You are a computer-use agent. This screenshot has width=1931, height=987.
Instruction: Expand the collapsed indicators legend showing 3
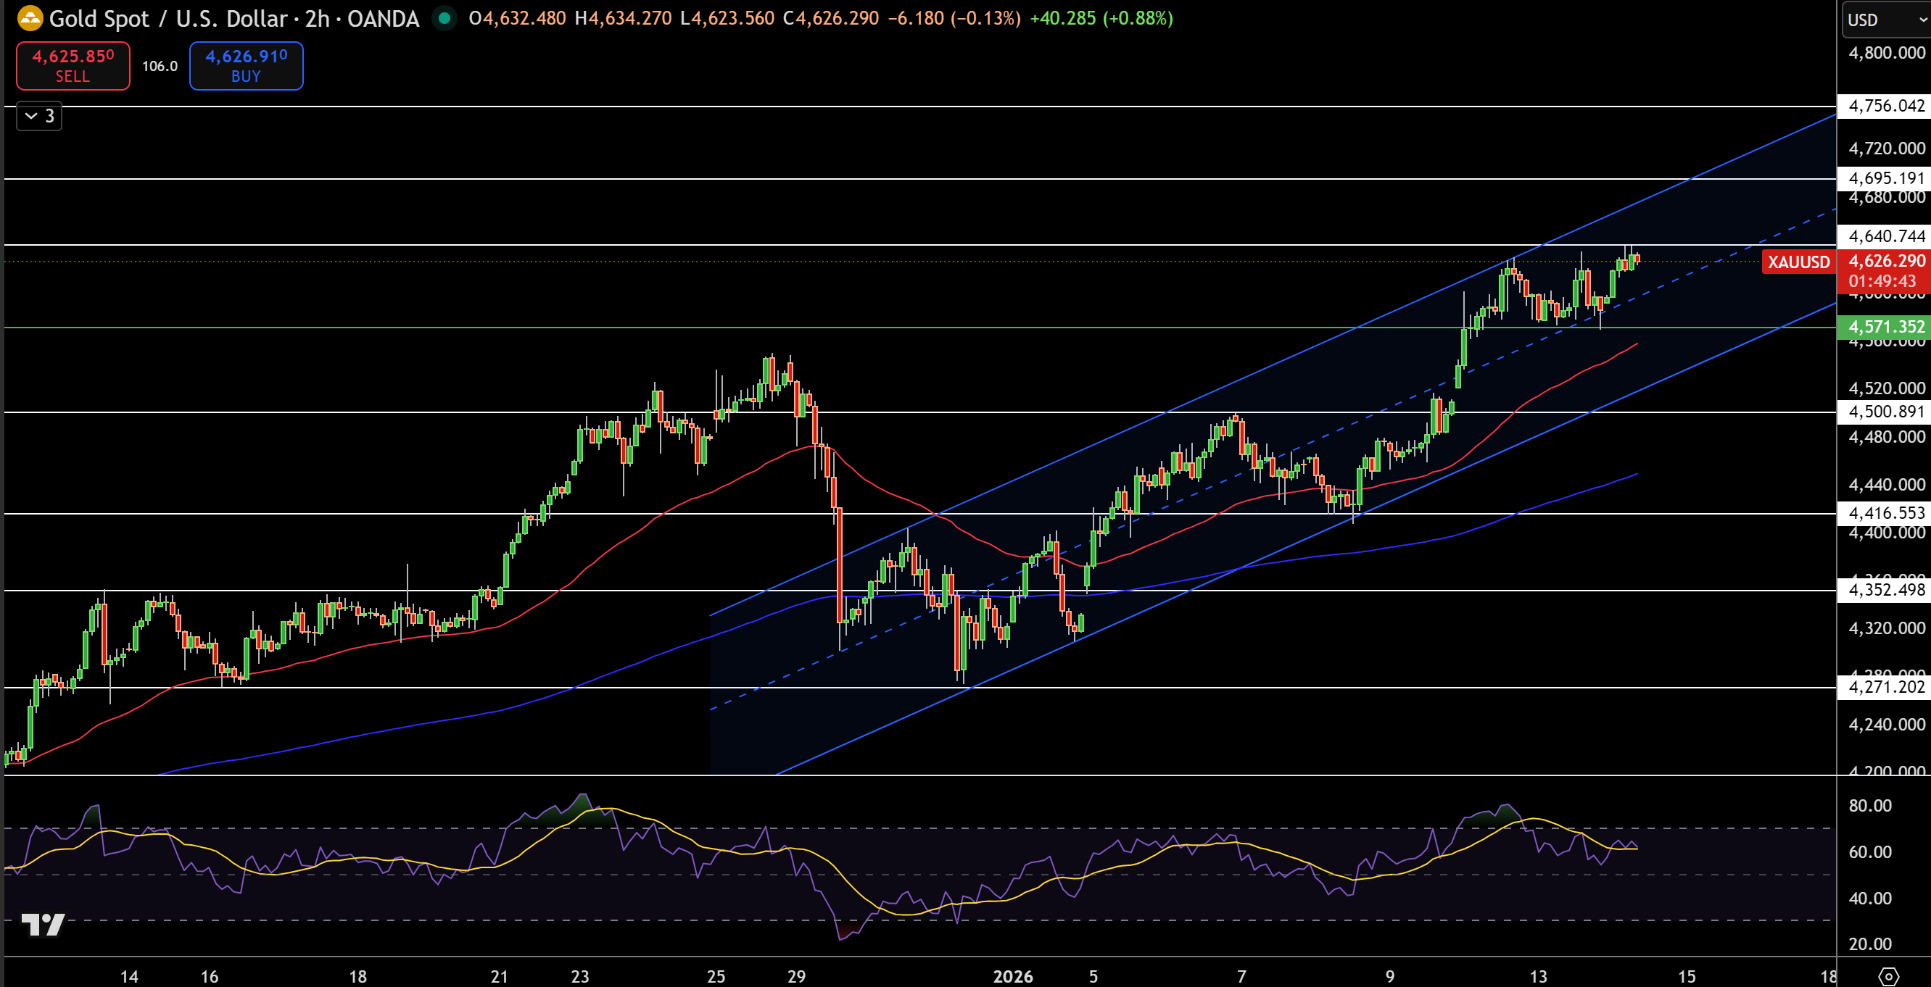pos(40,116)
